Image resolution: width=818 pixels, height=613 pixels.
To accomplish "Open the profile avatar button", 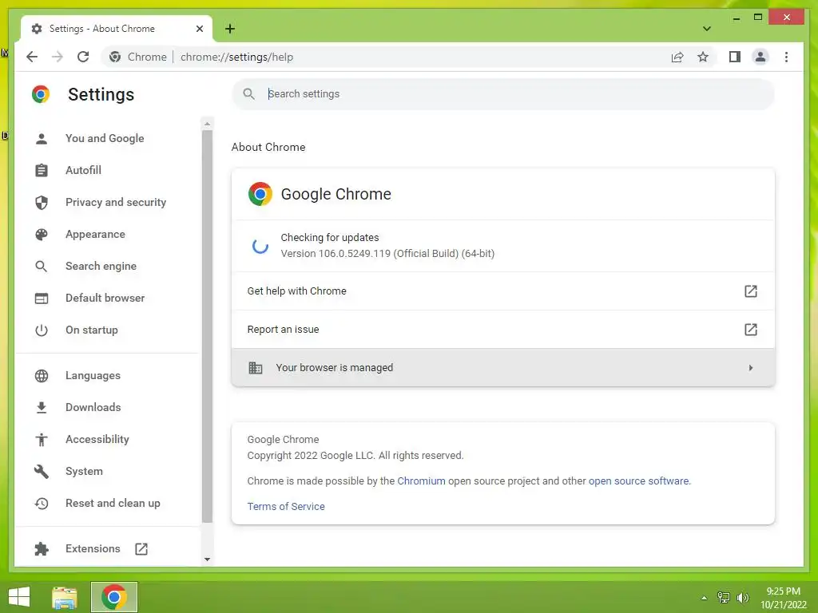I will tap(760, 57).
